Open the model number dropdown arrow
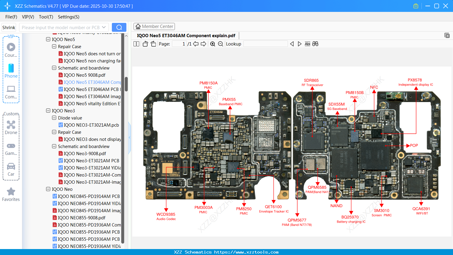453x255 pixels. tap(104, 27)
